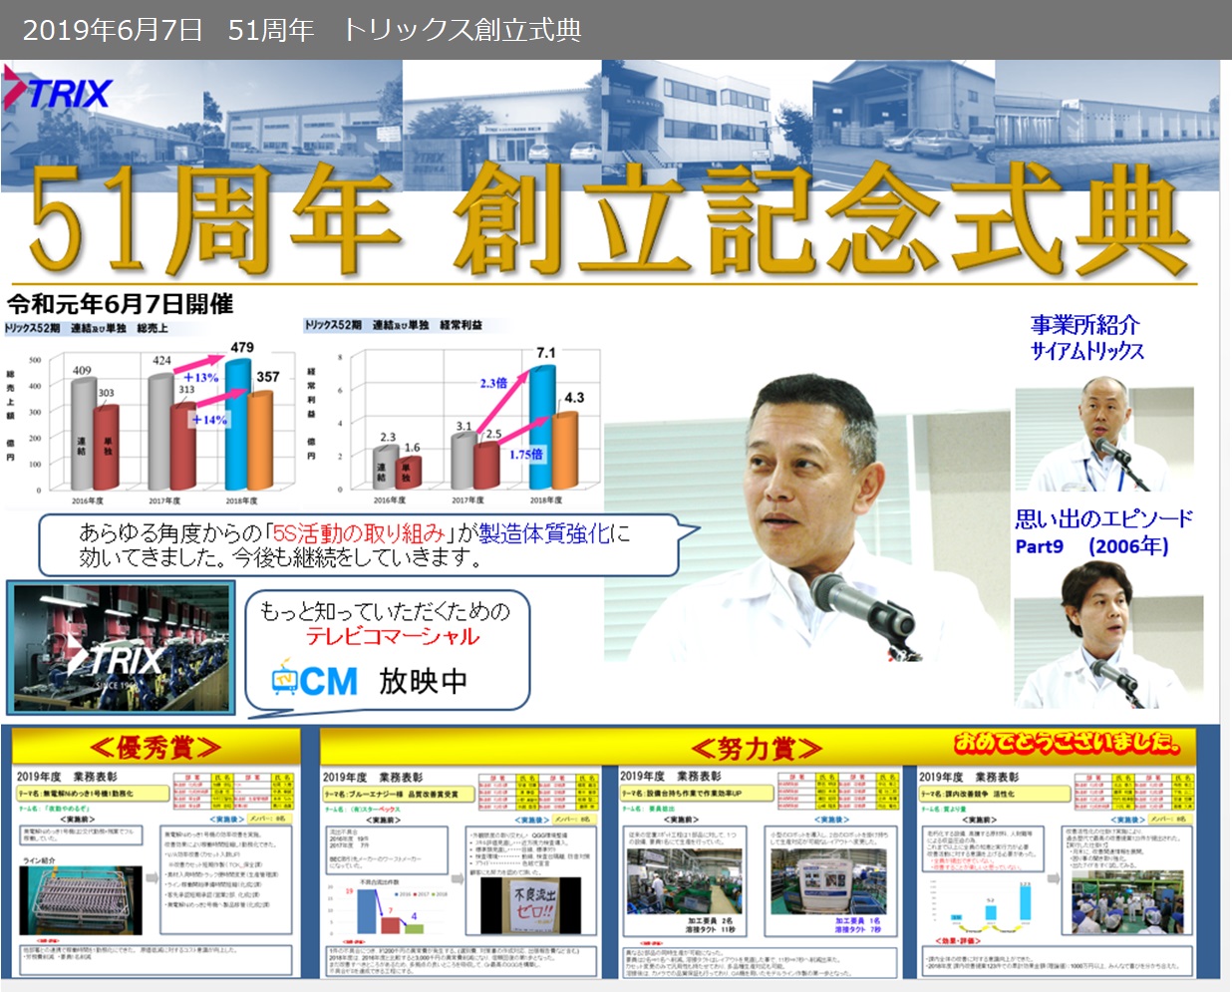Open the 優秀賞 award slide

155,855
